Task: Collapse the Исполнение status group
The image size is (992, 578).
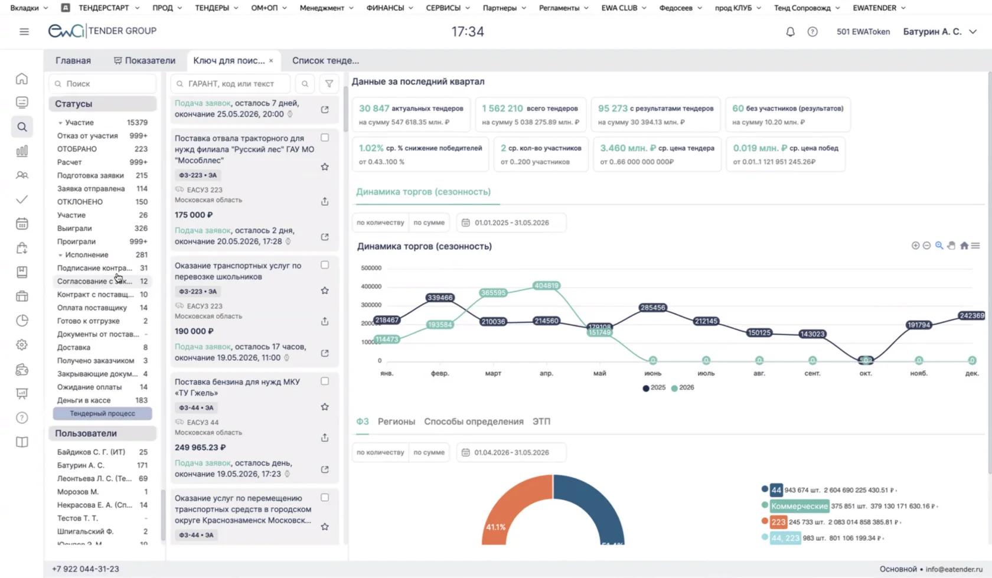Action: click(x=60, y=255)
